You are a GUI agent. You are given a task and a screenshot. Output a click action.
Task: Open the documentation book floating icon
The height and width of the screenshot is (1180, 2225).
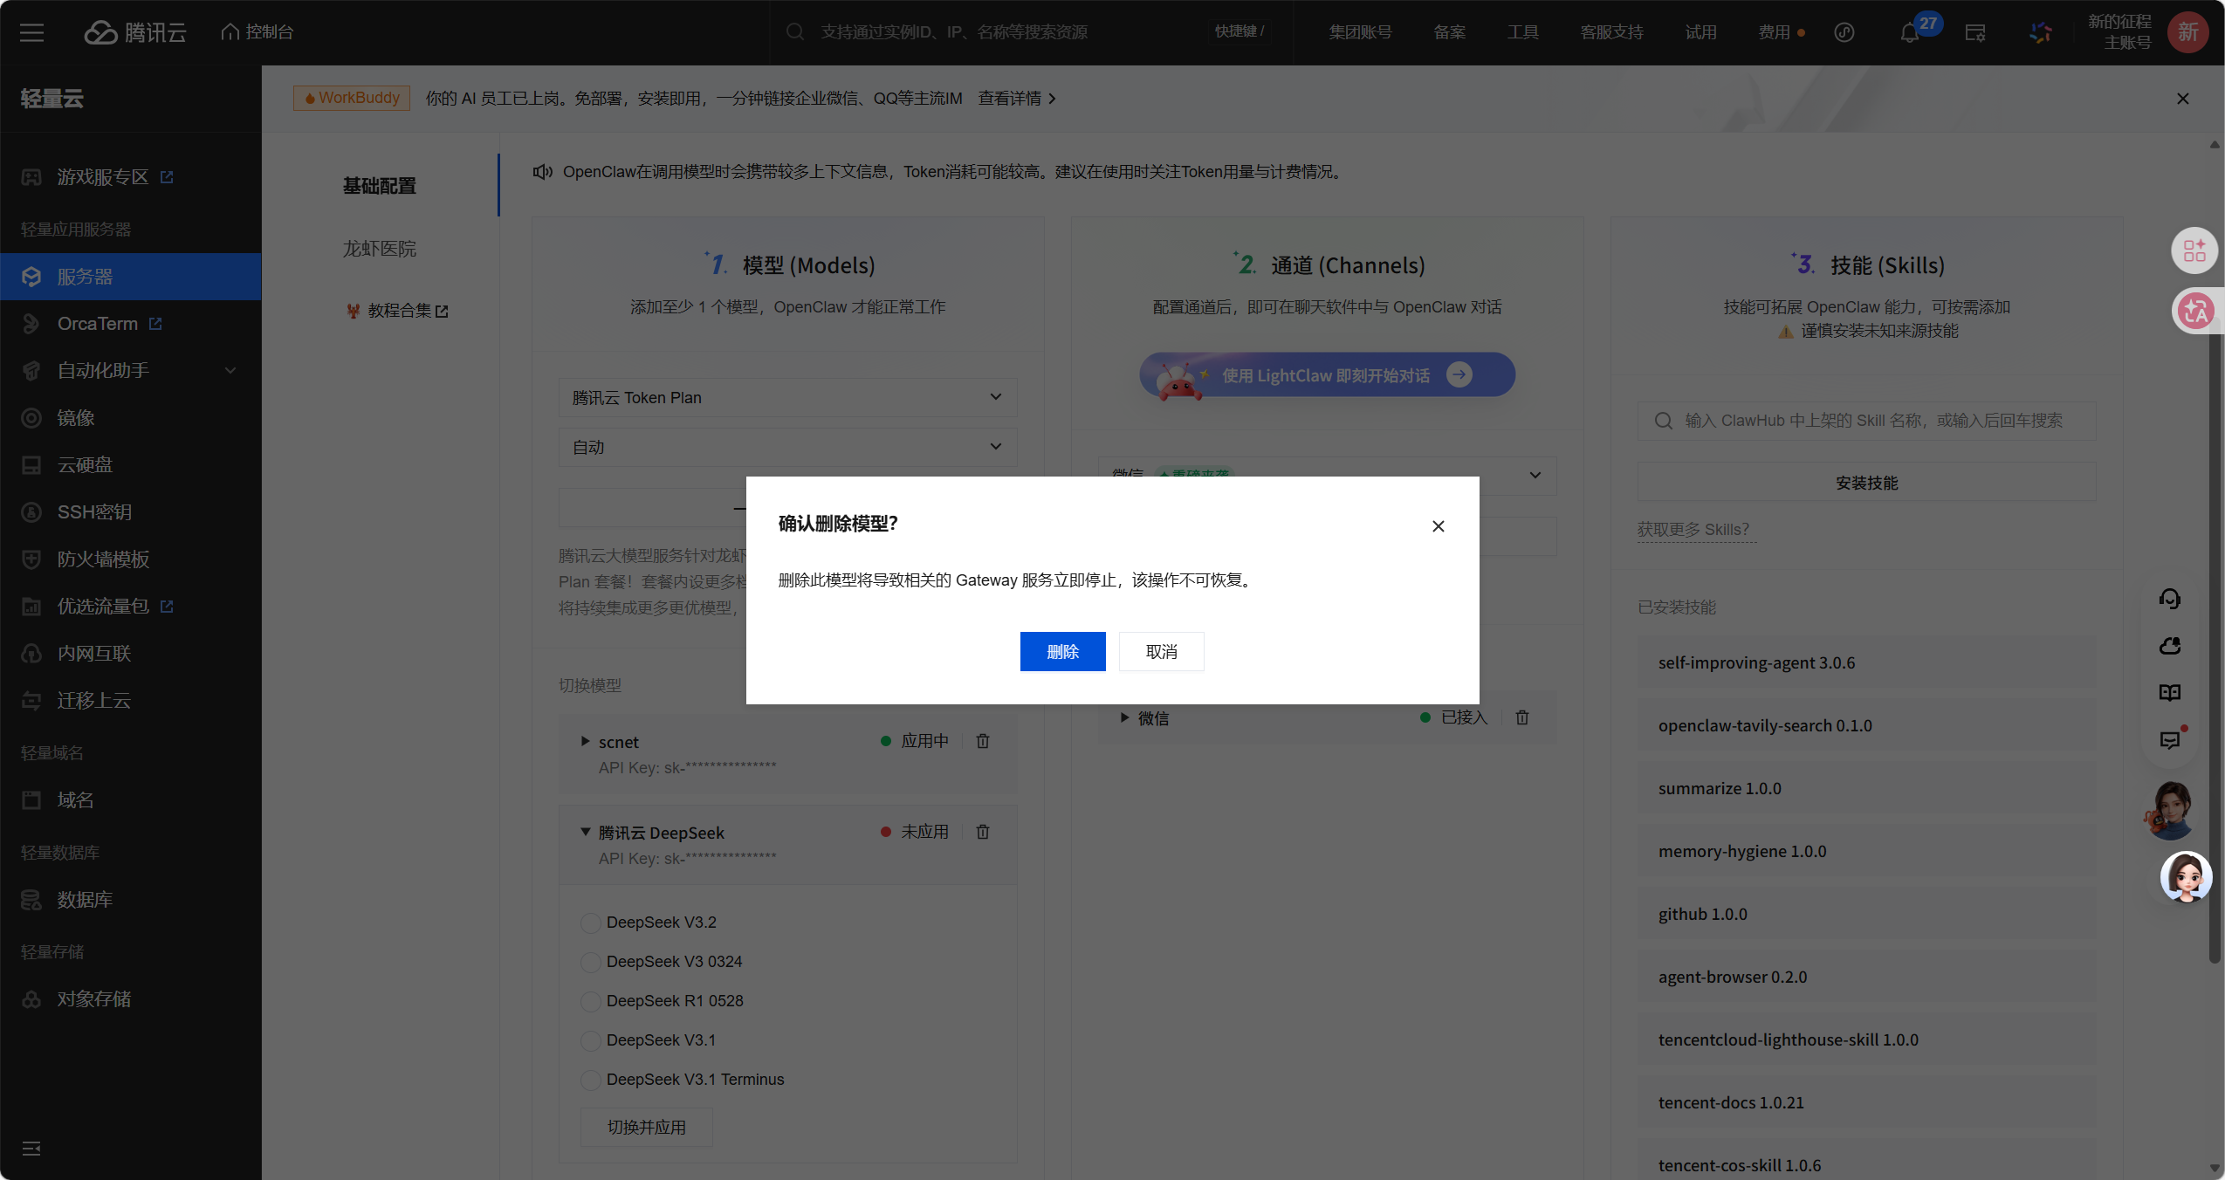click(2170, 693)
